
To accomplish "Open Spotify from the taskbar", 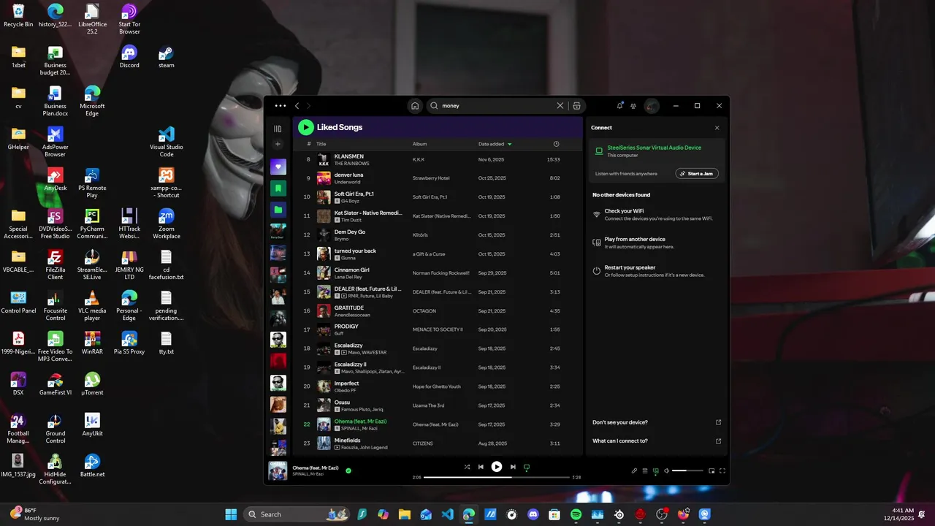I will pyautogui.click(x=576, y=514).
